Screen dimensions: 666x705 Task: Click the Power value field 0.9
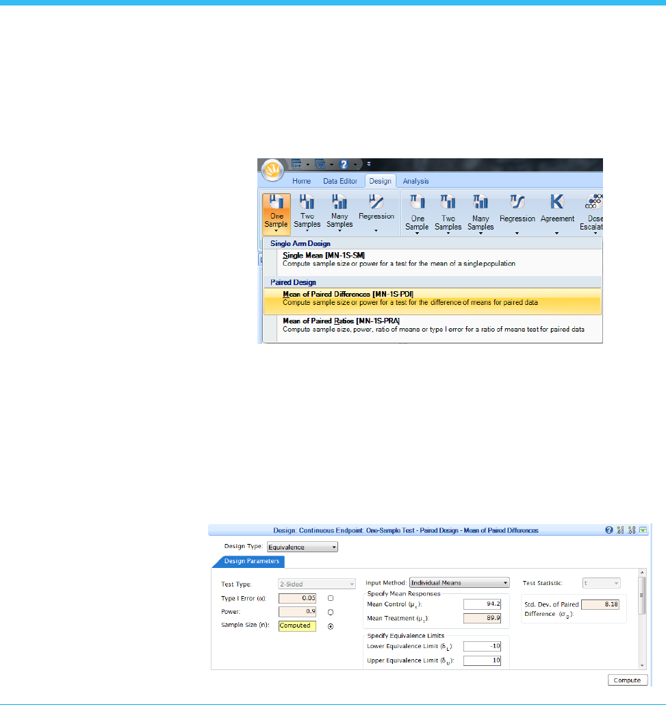coord(297,612)
